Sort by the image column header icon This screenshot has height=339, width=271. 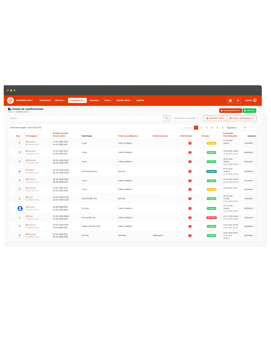click(x=18, y=136)
